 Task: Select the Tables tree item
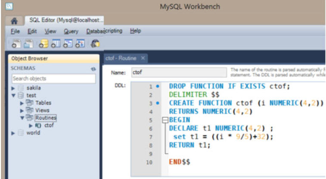[x=43, y=103]
